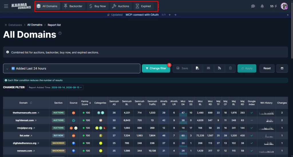Click Karma Score 100 for neneuro.com

tap(86, 151)
